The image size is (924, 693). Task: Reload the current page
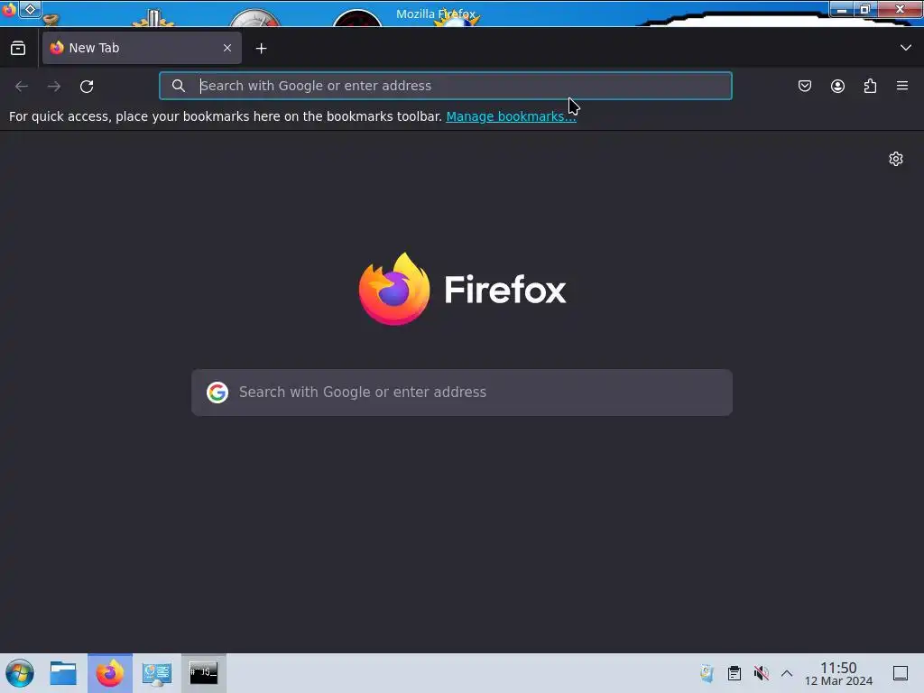coord(87,86)
